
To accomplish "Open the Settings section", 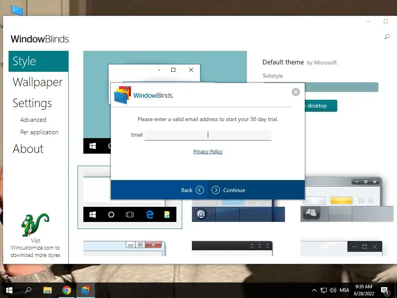I will [x=32, y=103].
